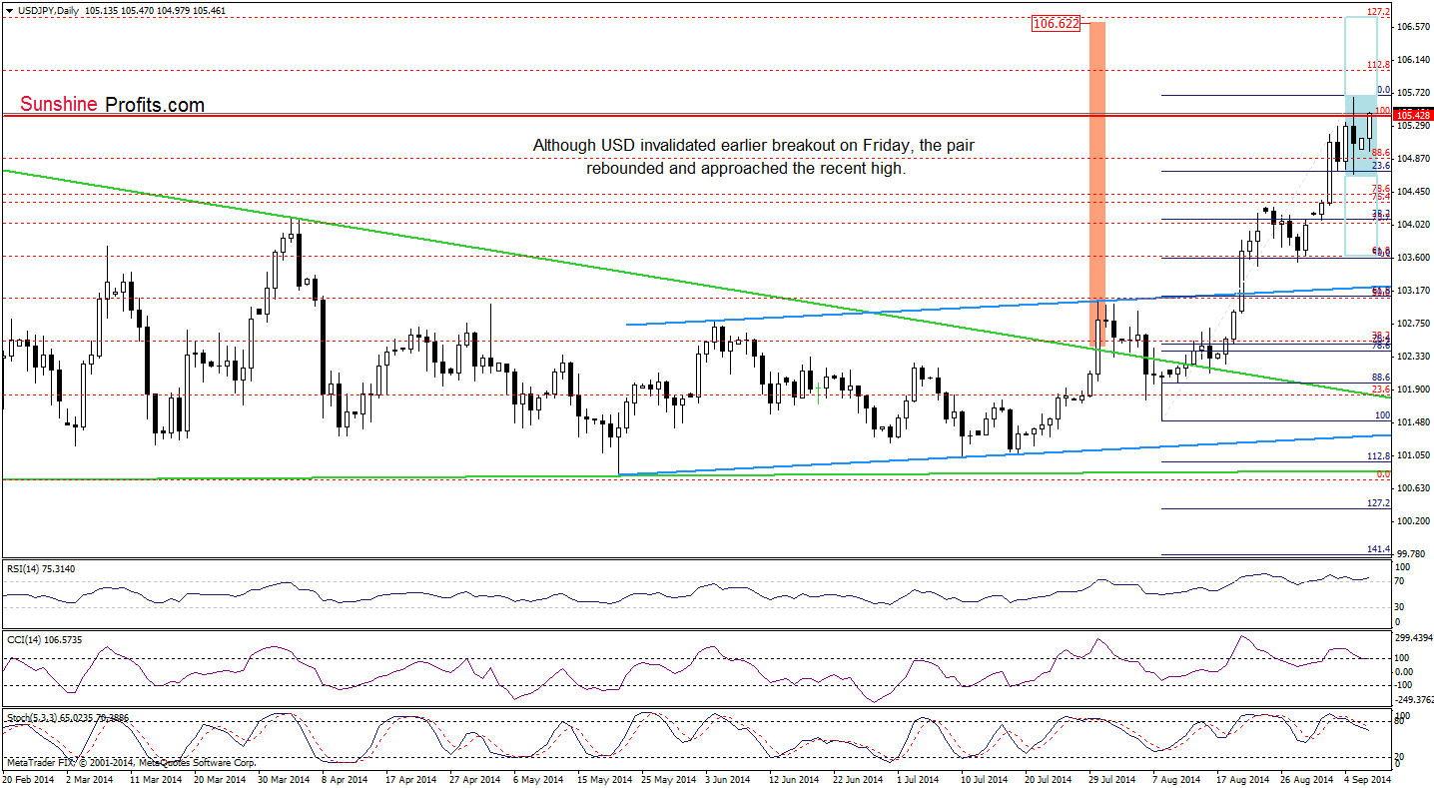Click the Stoch(5,3,3) indicator label

pyautogui.click(x=66, y=718)
